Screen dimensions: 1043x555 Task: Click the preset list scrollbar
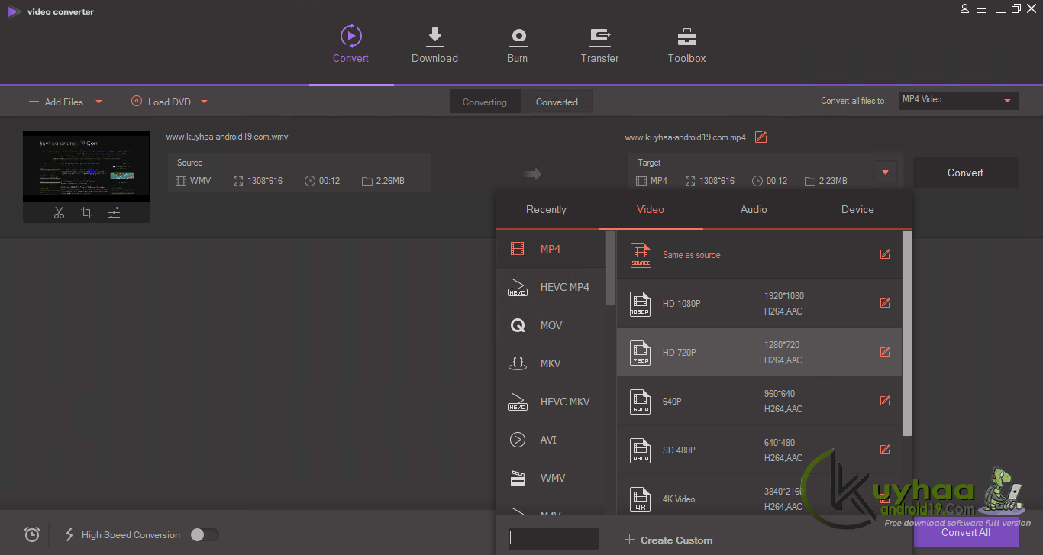[x=906, y=334]
